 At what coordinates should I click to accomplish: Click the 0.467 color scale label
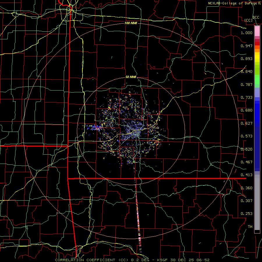247,162
